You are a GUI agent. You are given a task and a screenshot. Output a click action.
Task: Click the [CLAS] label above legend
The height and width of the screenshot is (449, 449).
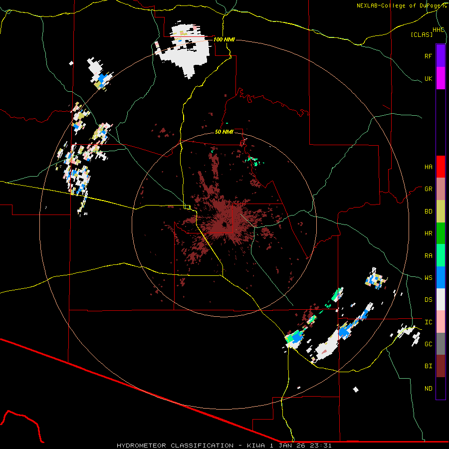[x=422, y=34]
